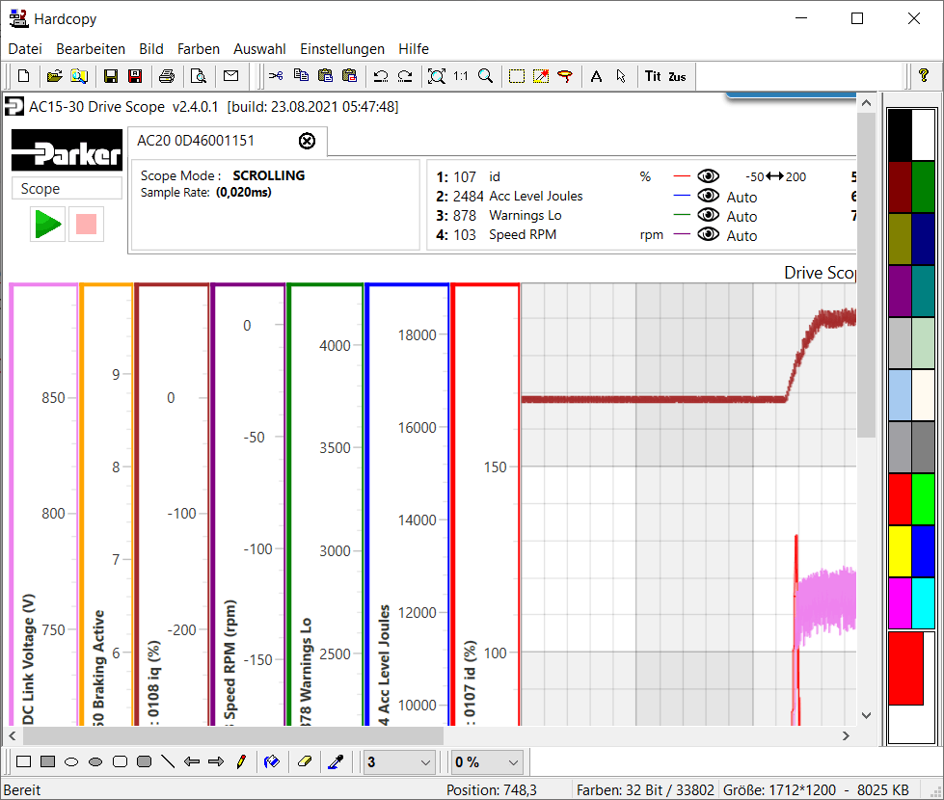The width and height of the screenshot is (944, 800).
Task: Create a new blank image
Action: tap(23, 76)
